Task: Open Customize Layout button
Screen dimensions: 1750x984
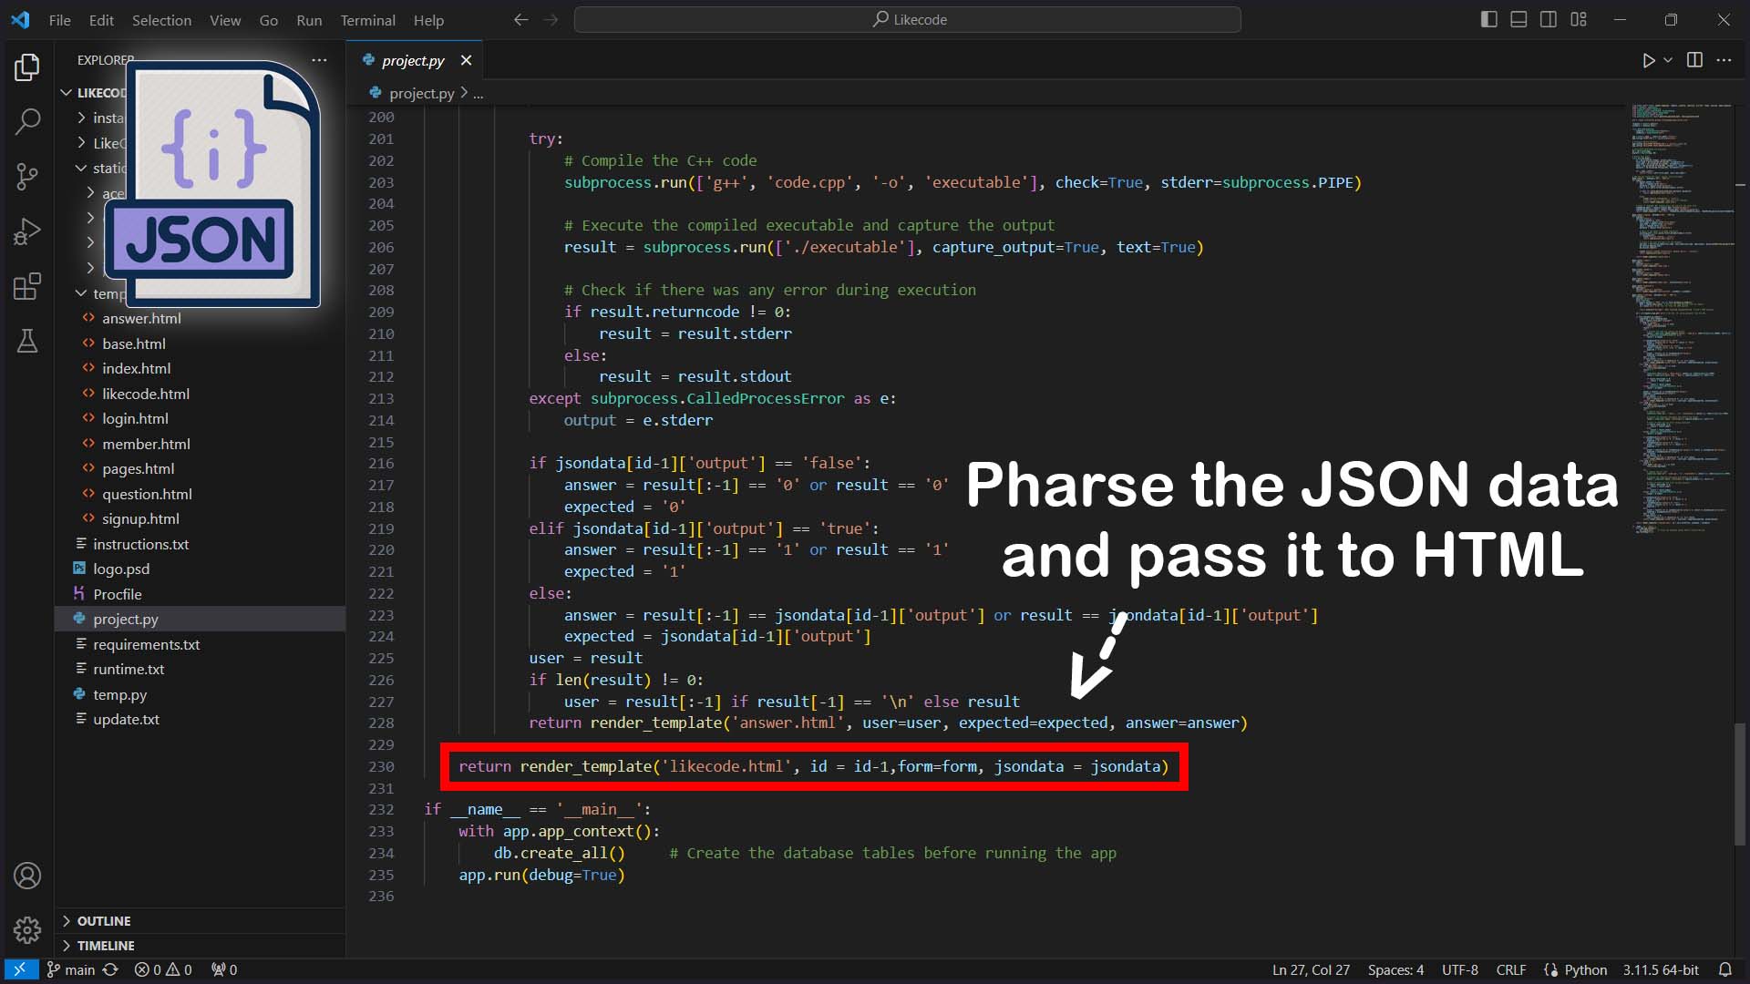Action: coord(1579,20)
